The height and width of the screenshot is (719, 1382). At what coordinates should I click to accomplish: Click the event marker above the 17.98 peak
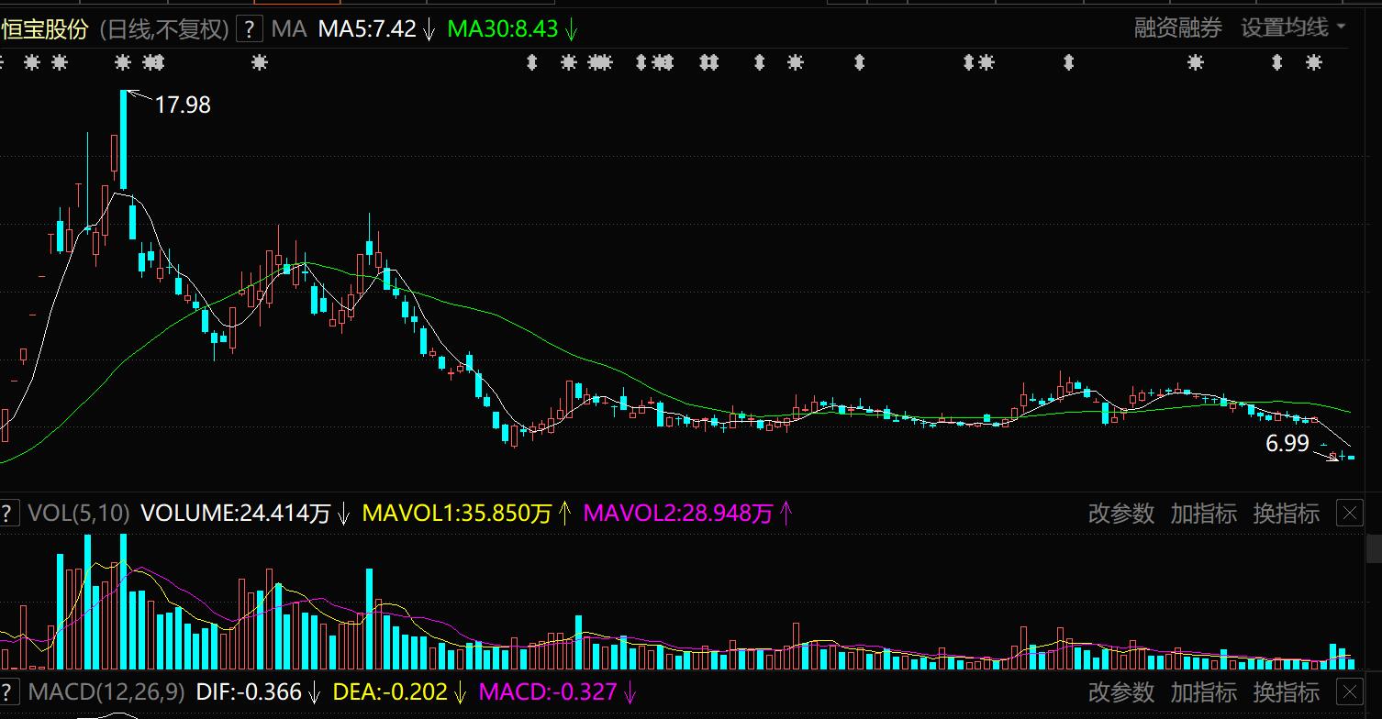(x=123, y=62)
